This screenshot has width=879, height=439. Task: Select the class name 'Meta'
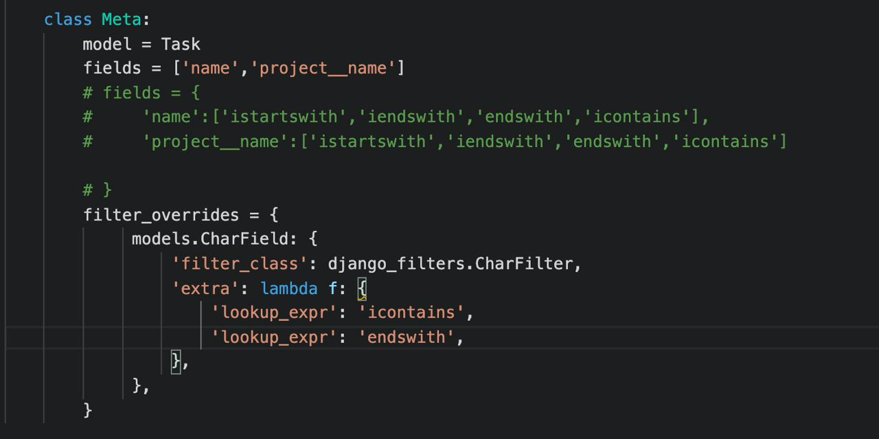(x=122, y=19)
